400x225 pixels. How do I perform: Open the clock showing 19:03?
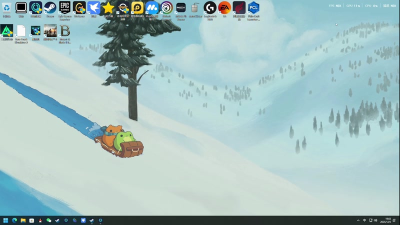coord(385,220)
